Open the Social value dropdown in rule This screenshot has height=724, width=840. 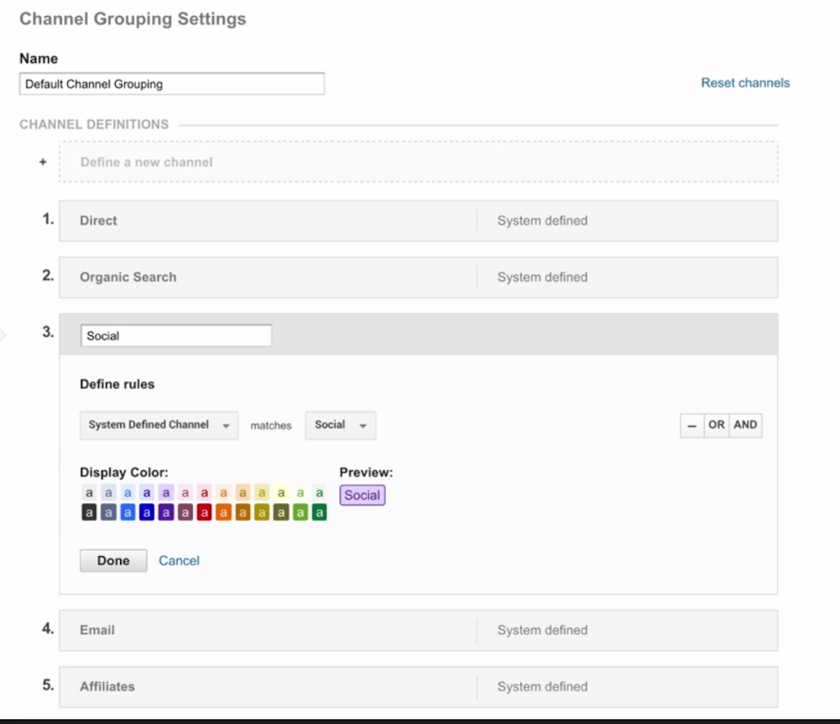click(340, 425)
